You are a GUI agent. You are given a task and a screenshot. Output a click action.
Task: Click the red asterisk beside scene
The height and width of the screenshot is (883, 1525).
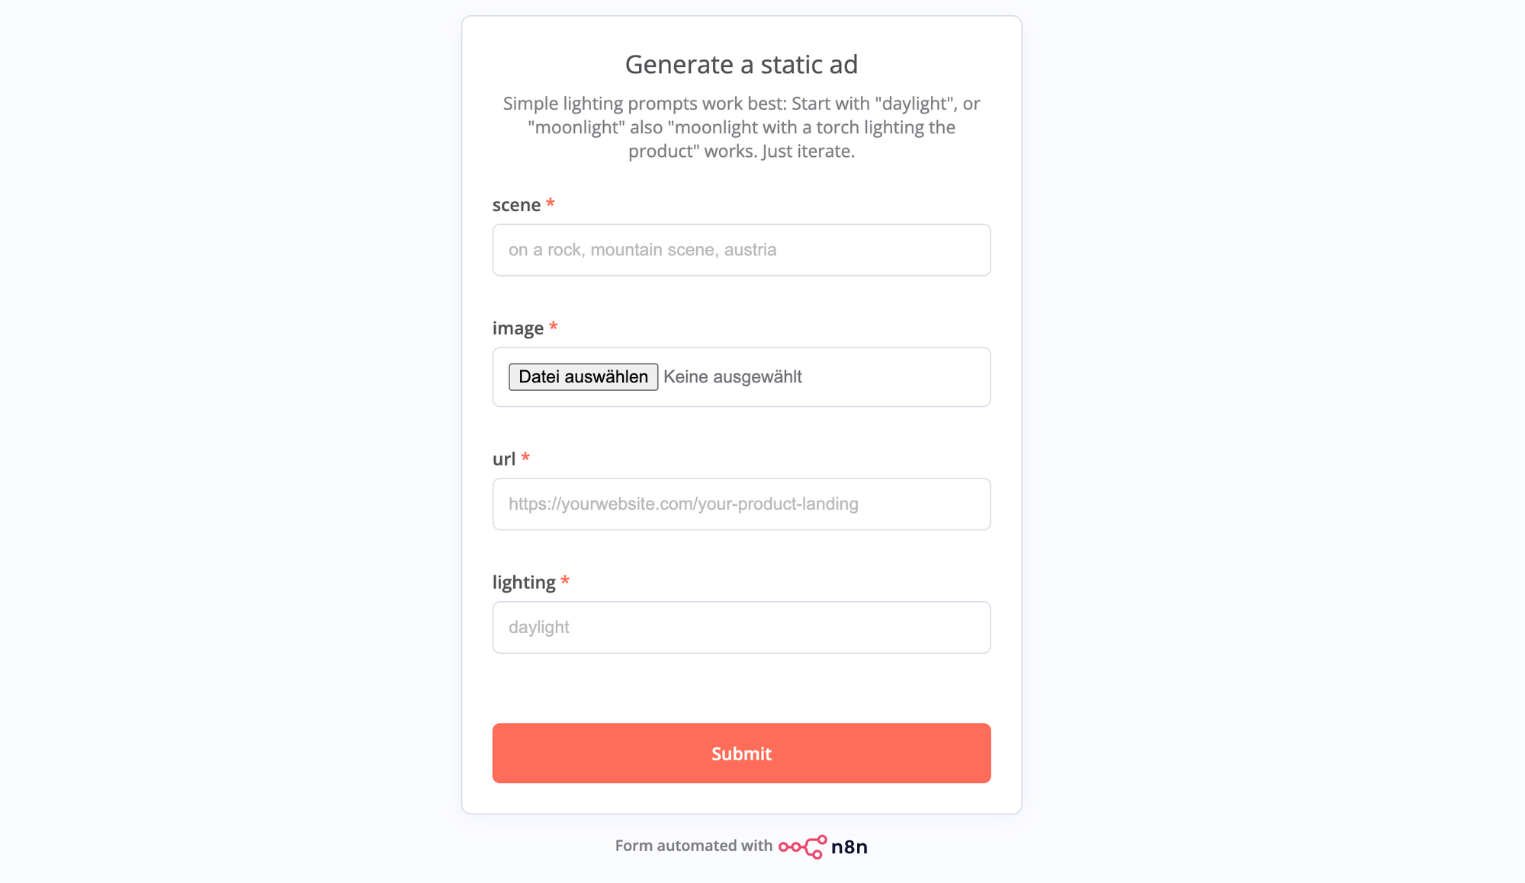(551, 203)
